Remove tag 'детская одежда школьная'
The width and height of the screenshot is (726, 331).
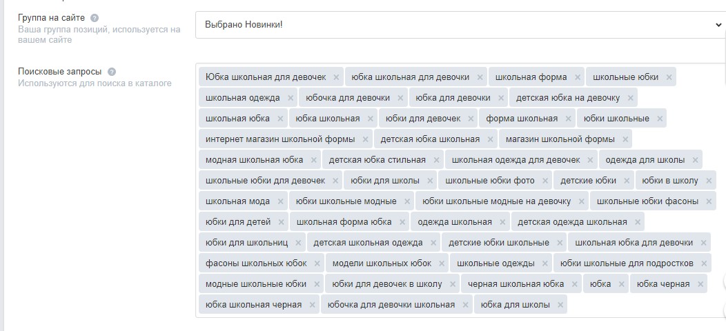click(638, 222)
